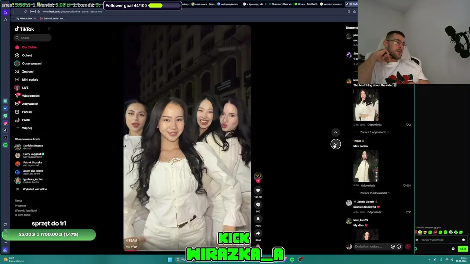Open the Windows Start menu
The height and width of the screenshot is (264, 470).
[x=170, y=260]
